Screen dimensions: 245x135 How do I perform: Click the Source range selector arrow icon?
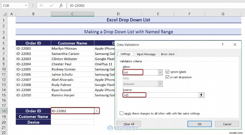tap(201, 95)
